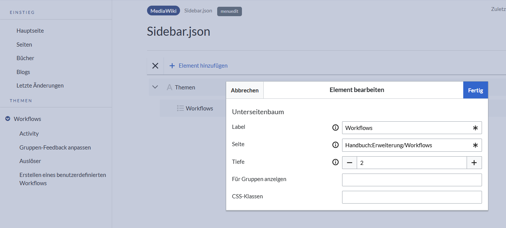
Task: Increase depth with the plus button
Action: 474,163
